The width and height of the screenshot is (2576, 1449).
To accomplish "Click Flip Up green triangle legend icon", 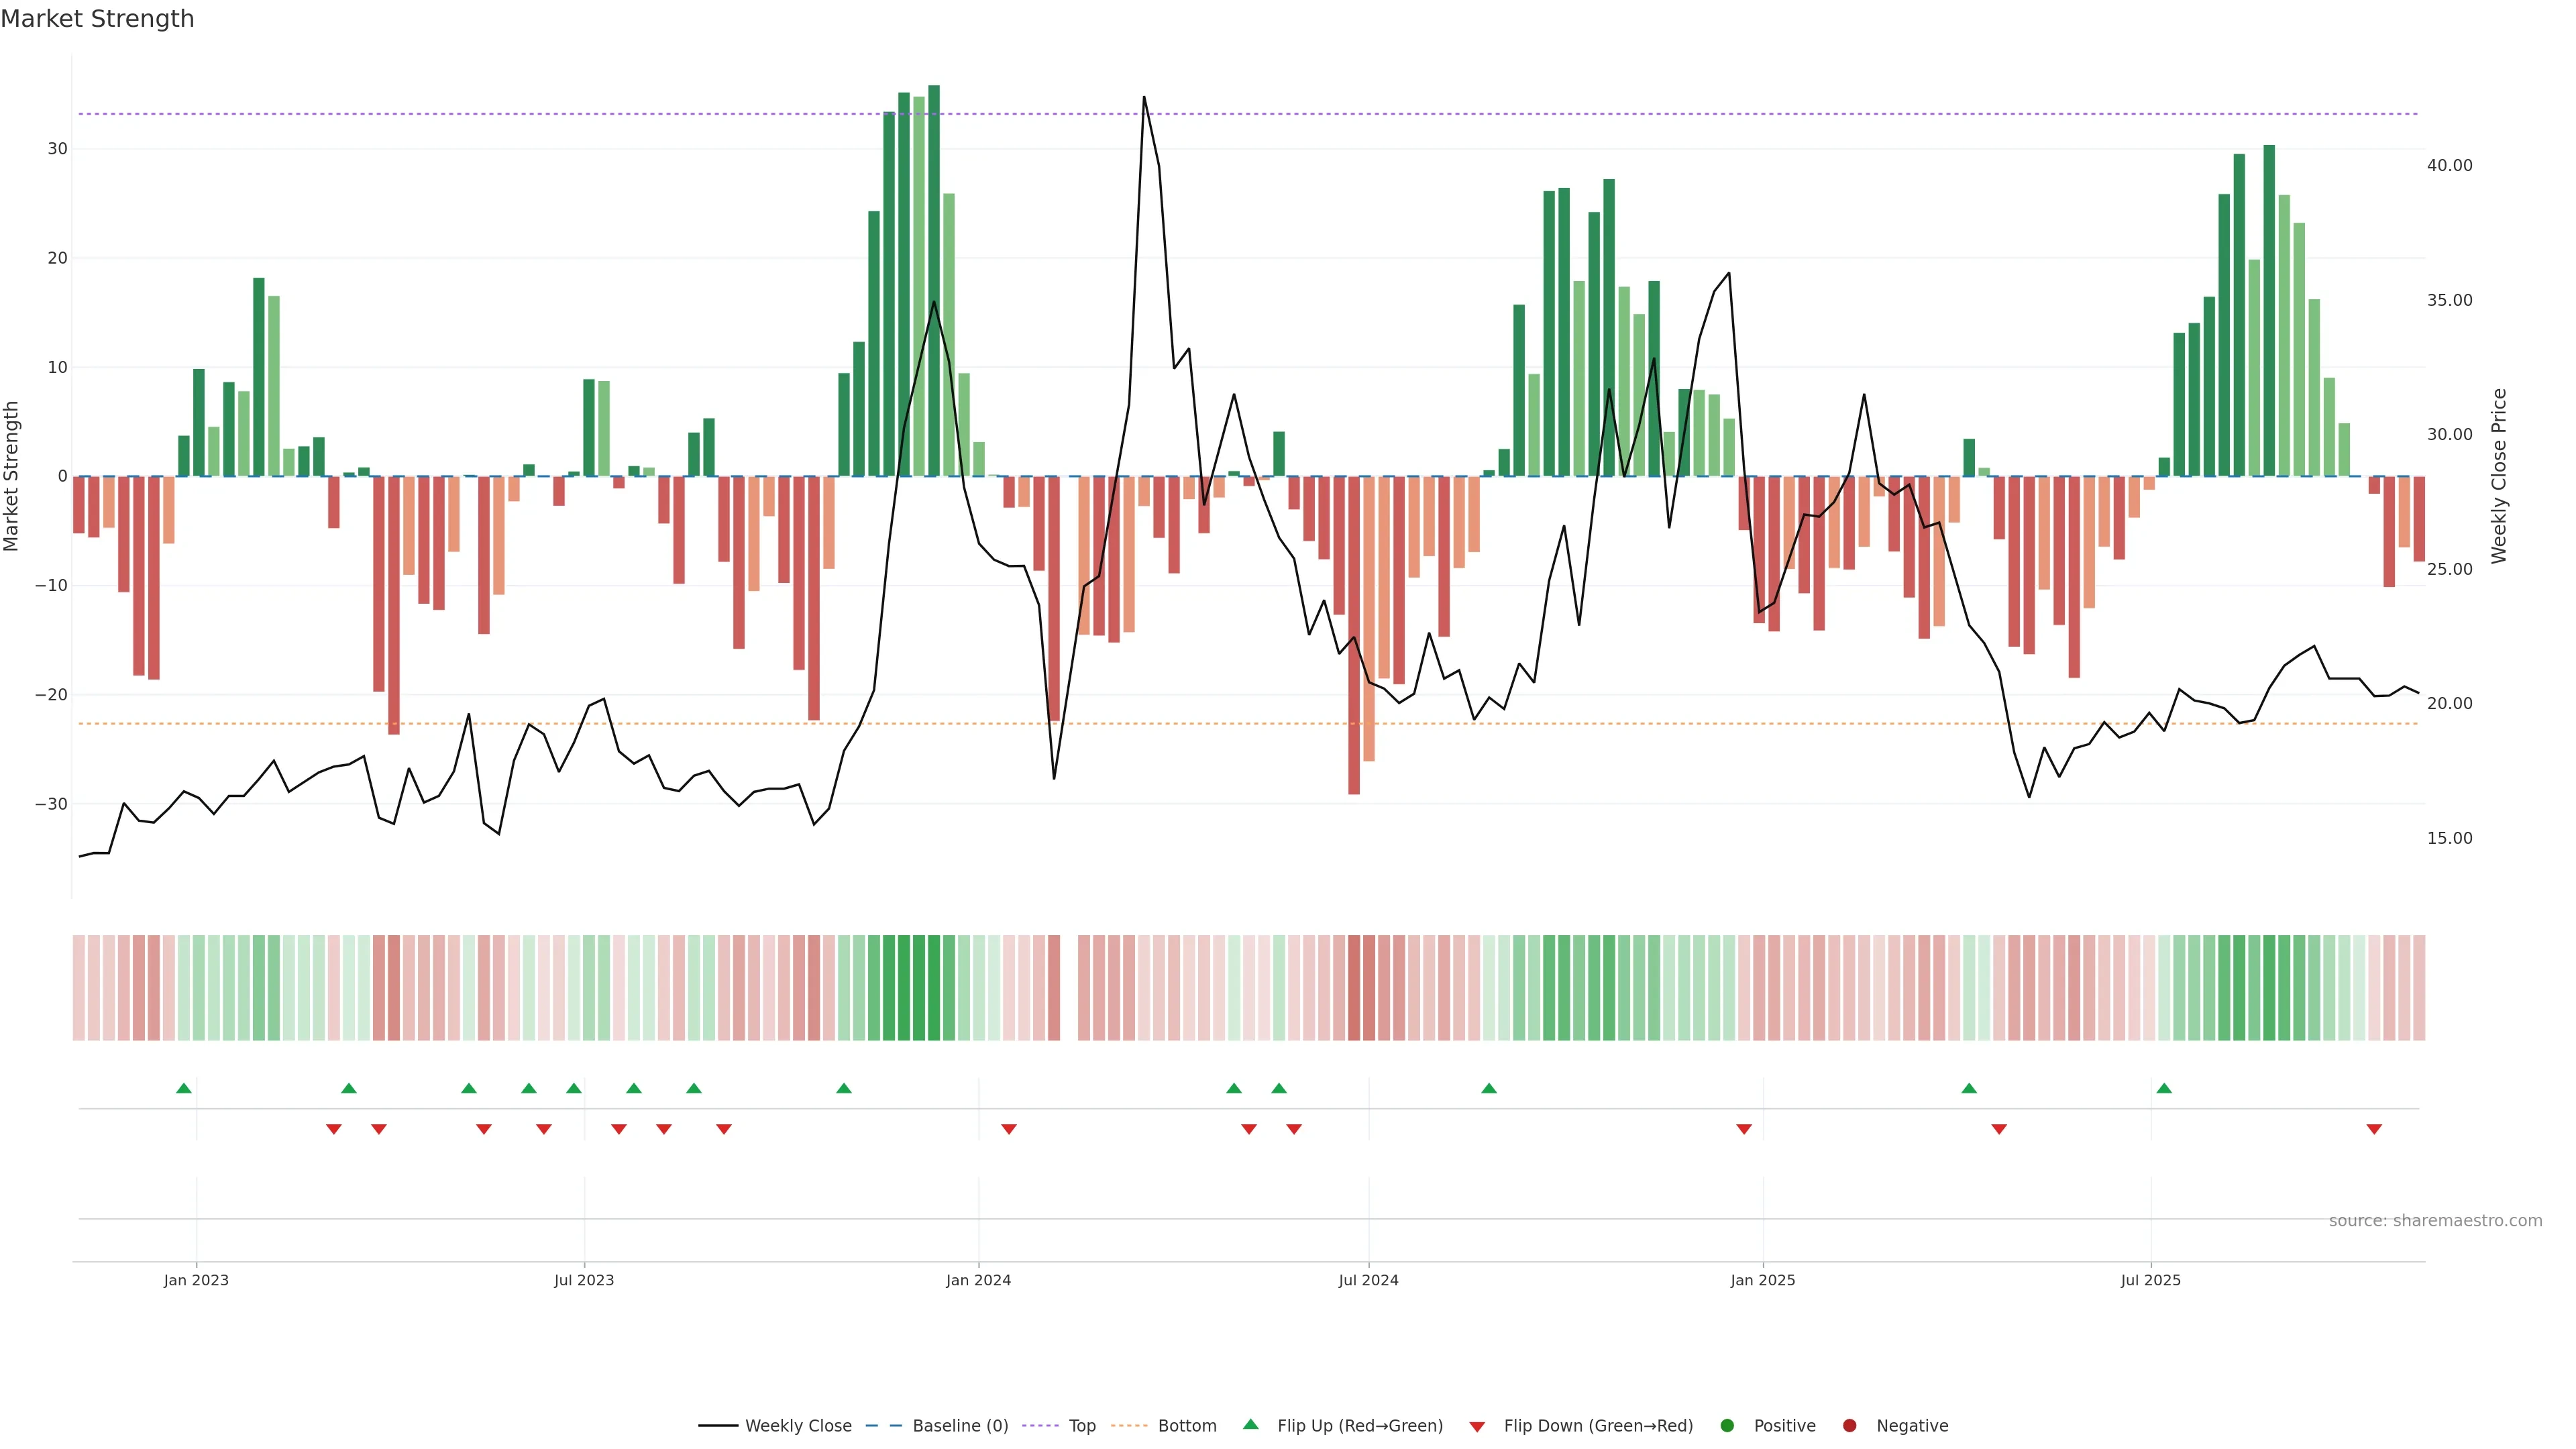I will click(x=1250, y=1425).
